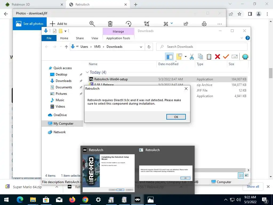Open the Super Mario 64.zip download chevron
The height and width of the screenshot is (205, 273).
pos(57,187)
